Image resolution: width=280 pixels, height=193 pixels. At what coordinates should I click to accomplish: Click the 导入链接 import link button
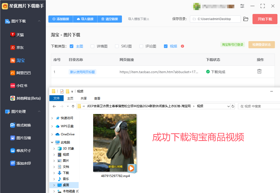pyautogui.click(x=85, y=19)
